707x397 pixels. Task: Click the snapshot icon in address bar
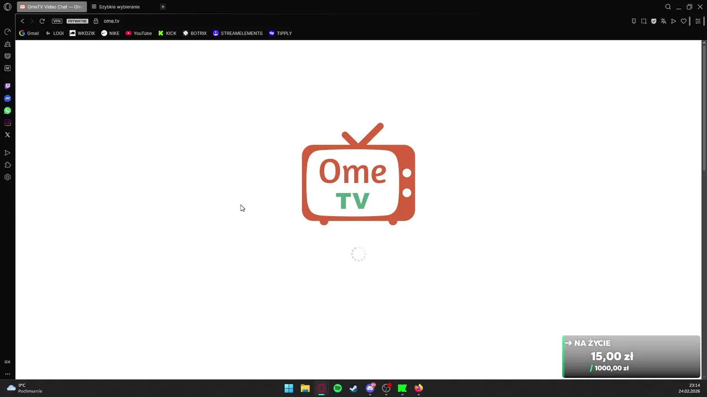point(643,21)
